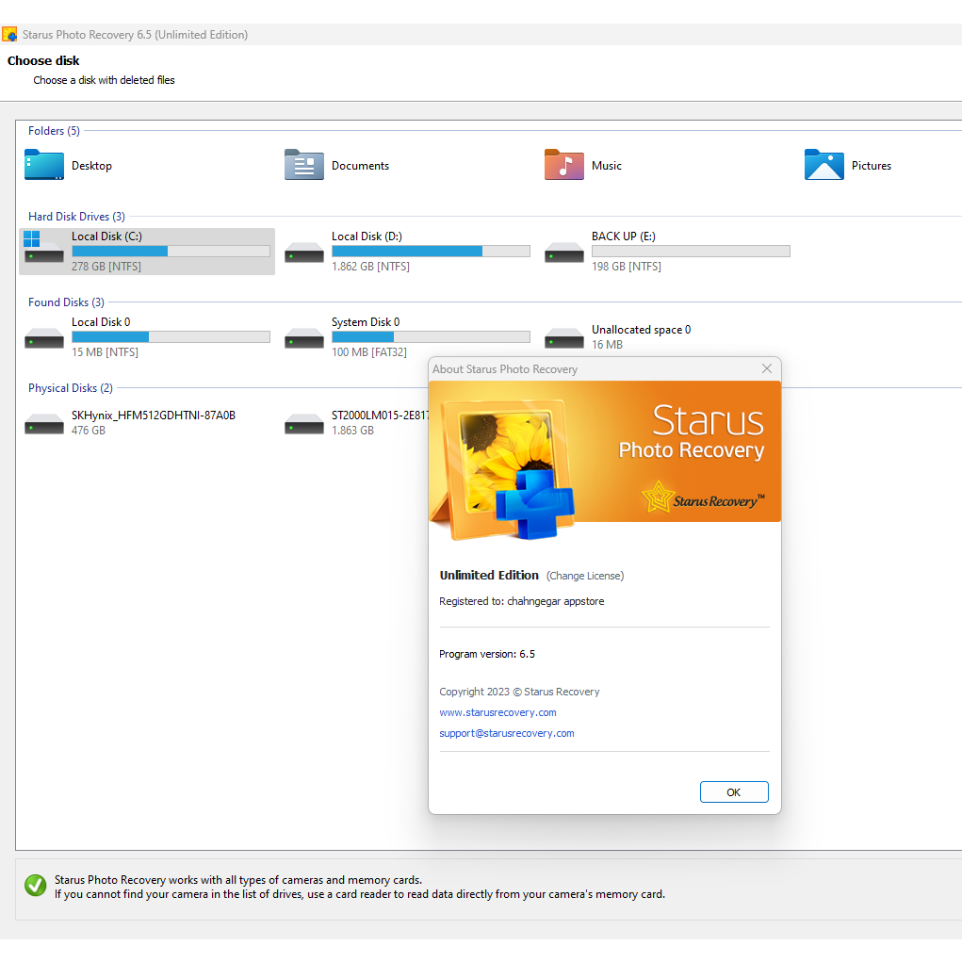This screenshot has height=962, width=962.
Task: Click the Change License link
Action: point(585,576)
